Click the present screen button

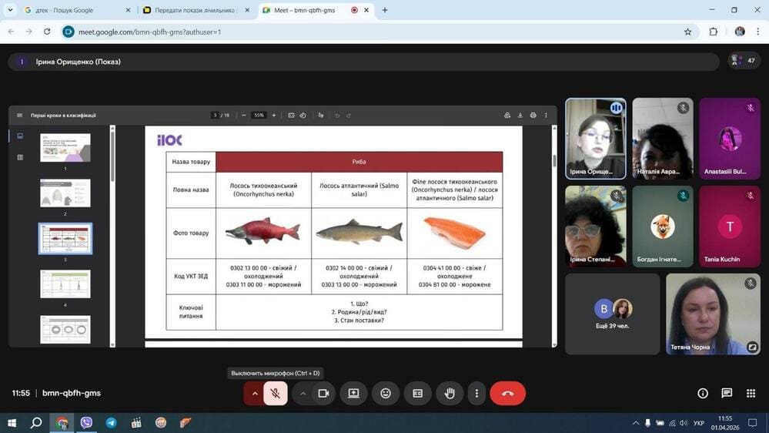click(x=353, y=393)
